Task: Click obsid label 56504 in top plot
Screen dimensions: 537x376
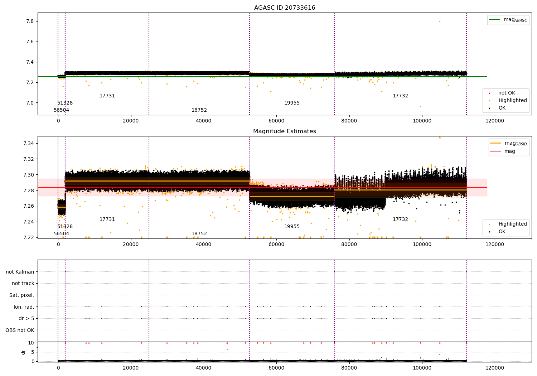Action: pyautogui.click(x=61, y=110)
